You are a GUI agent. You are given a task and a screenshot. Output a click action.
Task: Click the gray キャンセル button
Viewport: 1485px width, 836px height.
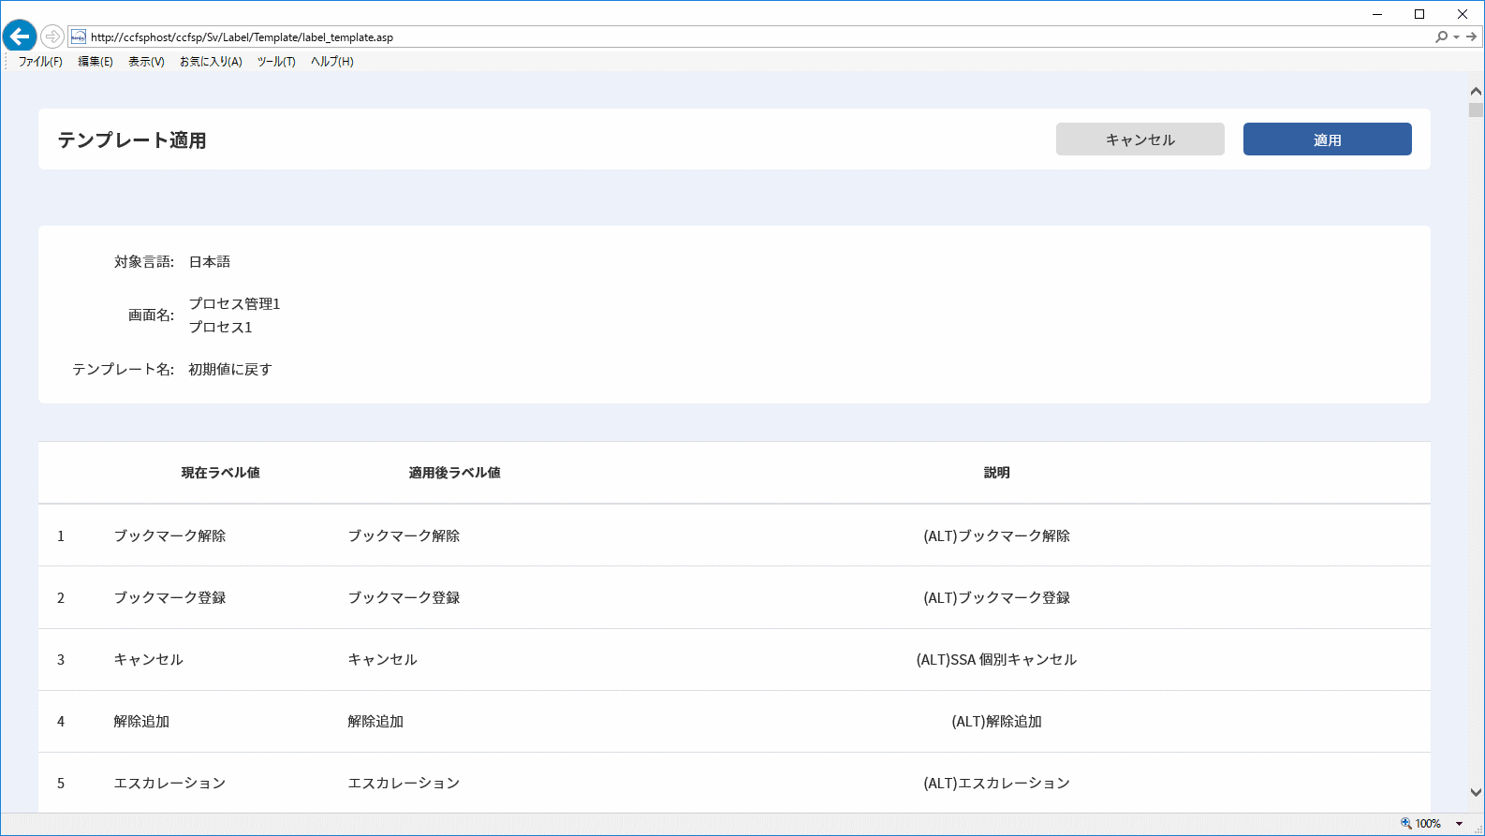(1140, 139)
